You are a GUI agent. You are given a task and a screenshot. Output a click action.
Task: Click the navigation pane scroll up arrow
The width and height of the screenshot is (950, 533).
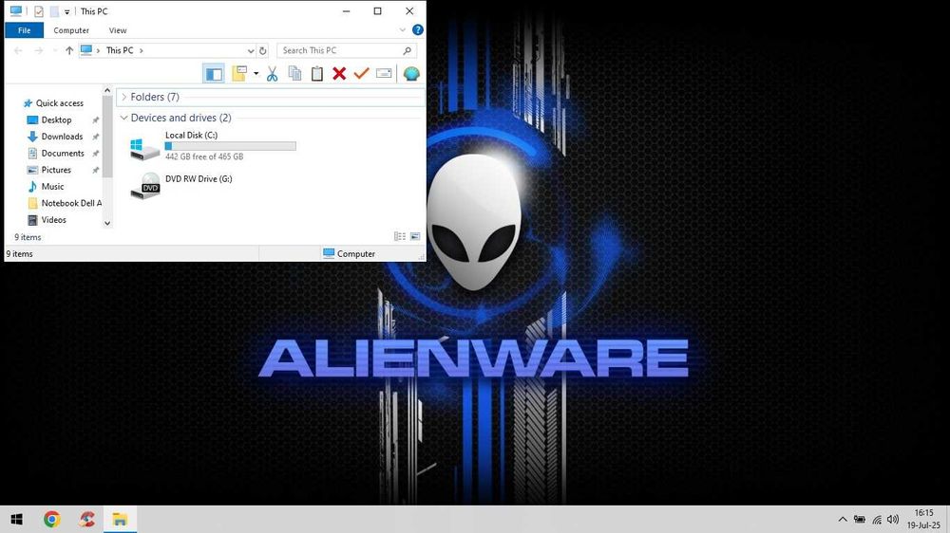pyautogui.click(x=107, y=91)
